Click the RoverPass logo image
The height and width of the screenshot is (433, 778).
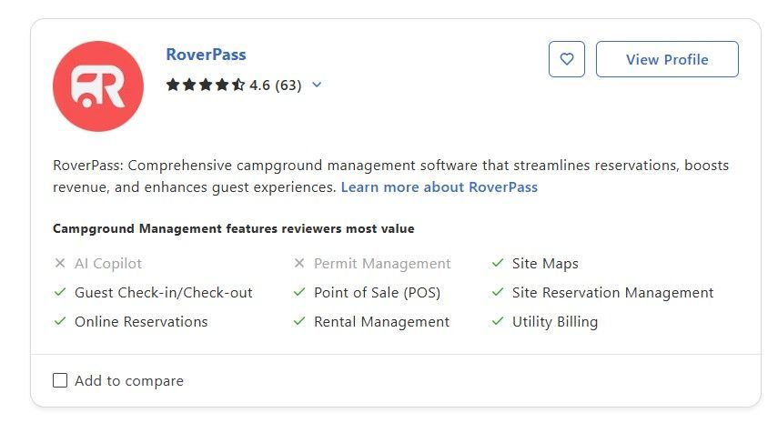pos(98,86)
